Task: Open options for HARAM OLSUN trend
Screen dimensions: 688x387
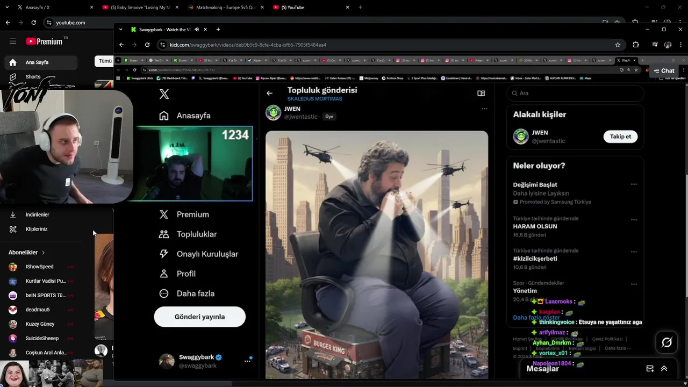Action: coord(634,219)
